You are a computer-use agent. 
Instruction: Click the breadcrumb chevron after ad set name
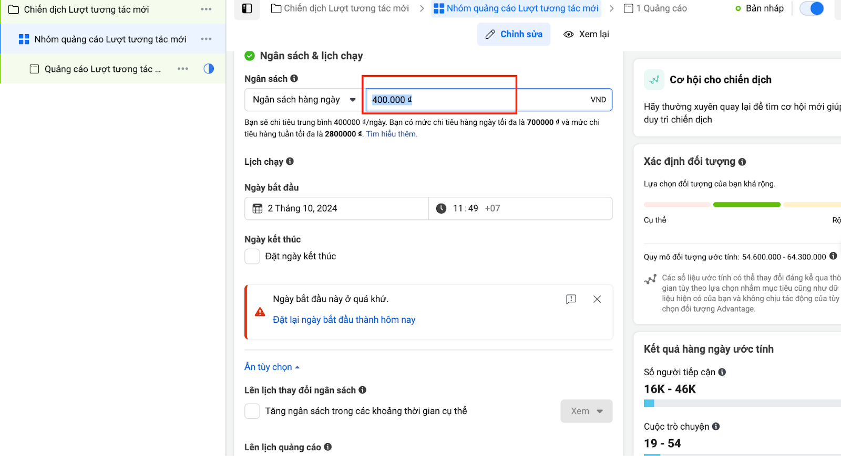[x=611, y=8]
